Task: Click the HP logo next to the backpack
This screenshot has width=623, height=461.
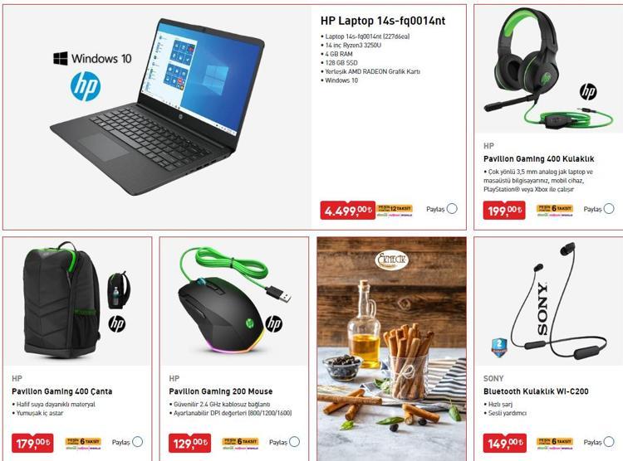Action: point(117,323)
